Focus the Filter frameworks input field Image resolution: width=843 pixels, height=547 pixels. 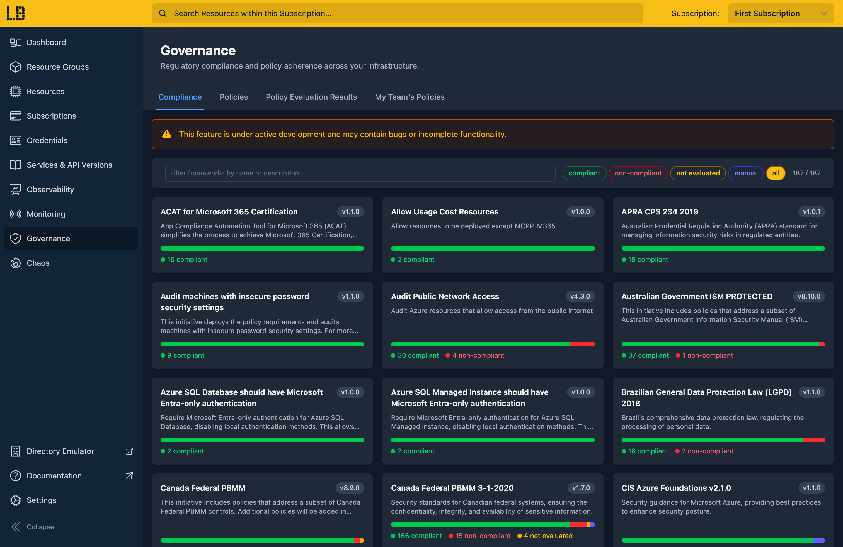[x=360, y=173]
